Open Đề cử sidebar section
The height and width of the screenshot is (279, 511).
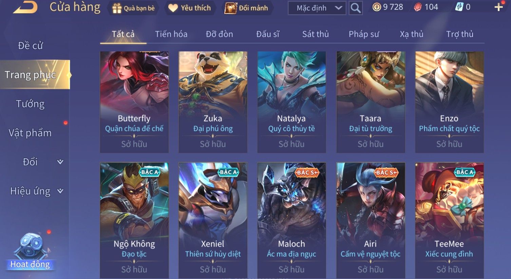[x=30, y=45]
